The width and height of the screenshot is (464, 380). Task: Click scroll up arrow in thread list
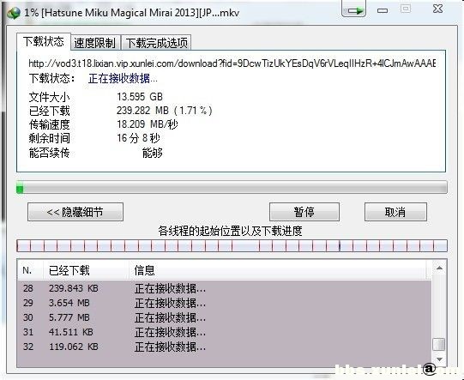pyautogui.click(x=439, y=268)
